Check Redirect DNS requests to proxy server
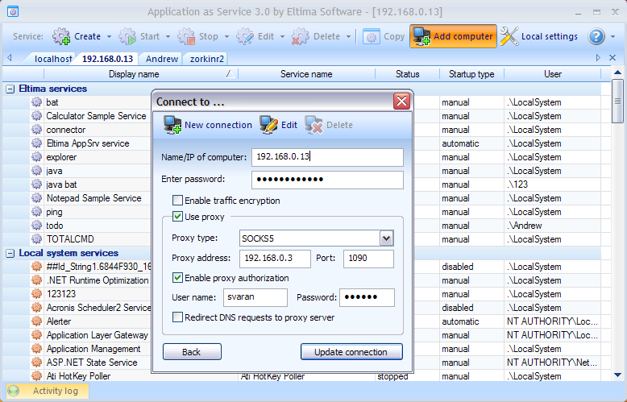This screenshot has height=402, width=627. [x=177, y=317]
